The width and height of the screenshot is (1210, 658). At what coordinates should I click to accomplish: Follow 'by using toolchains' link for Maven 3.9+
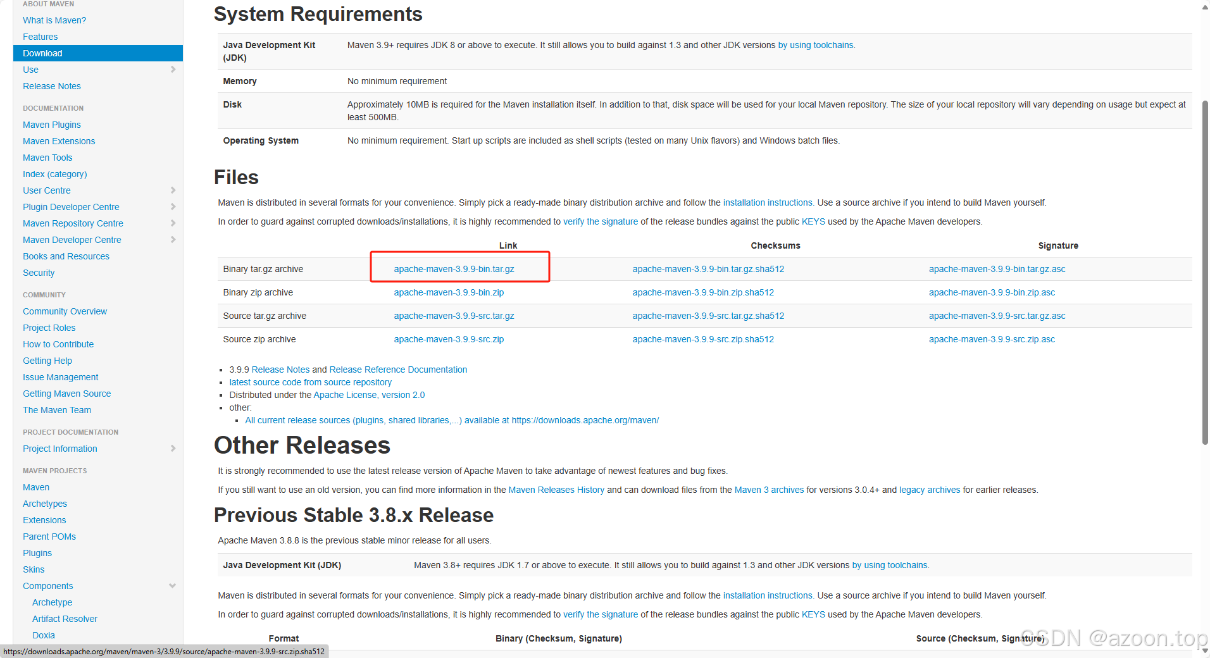(x=816, y=45)
